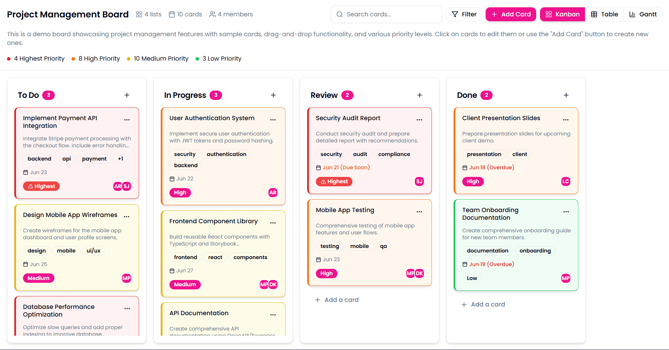Select the react tag on Frontend card
Screen dimensions: 669x350
215,257
